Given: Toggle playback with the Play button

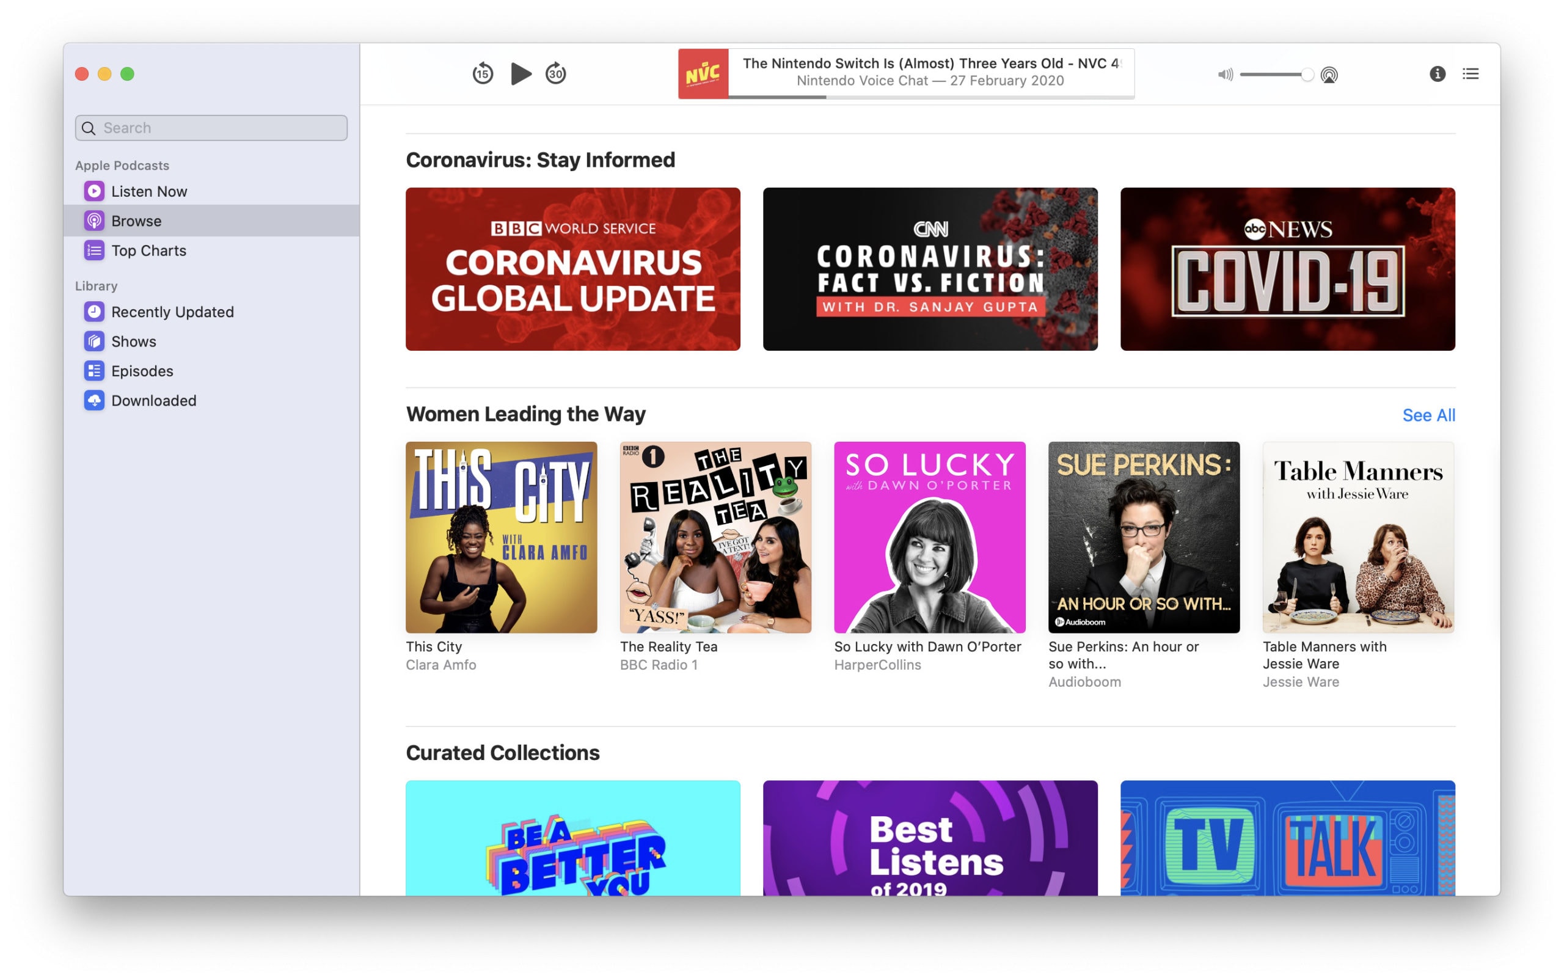Looking at the screenshot, I should tap(521, 73).
